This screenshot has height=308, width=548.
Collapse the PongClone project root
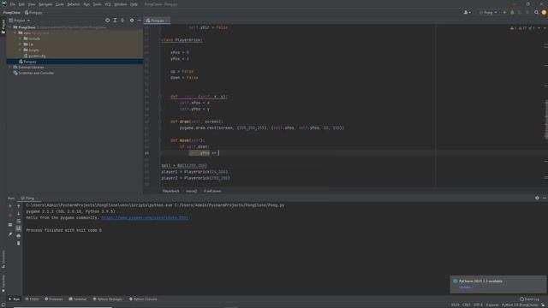[9, 27]
